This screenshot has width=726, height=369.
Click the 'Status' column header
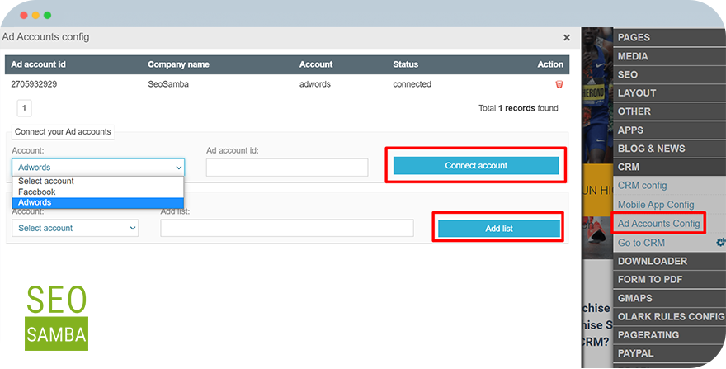(x=406, y=64)
